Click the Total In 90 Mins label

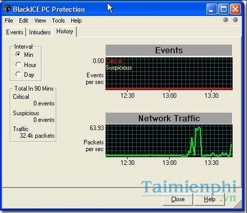pos(34,89)
